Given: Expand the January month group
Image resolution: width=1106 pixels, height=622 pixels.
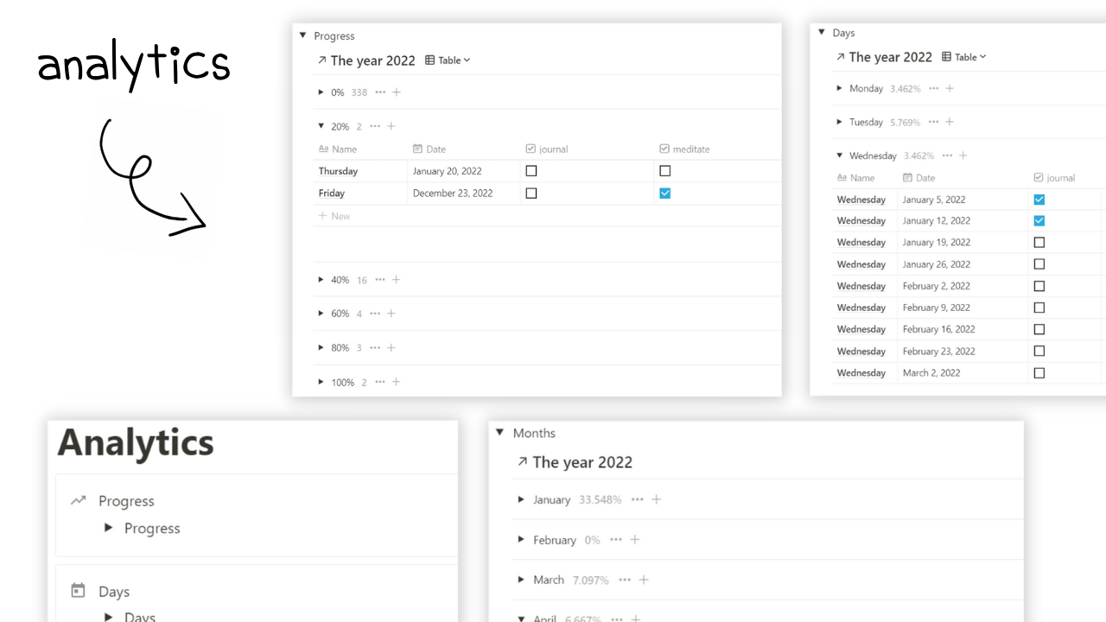Looking at the screenshot, I should (521, 499).
